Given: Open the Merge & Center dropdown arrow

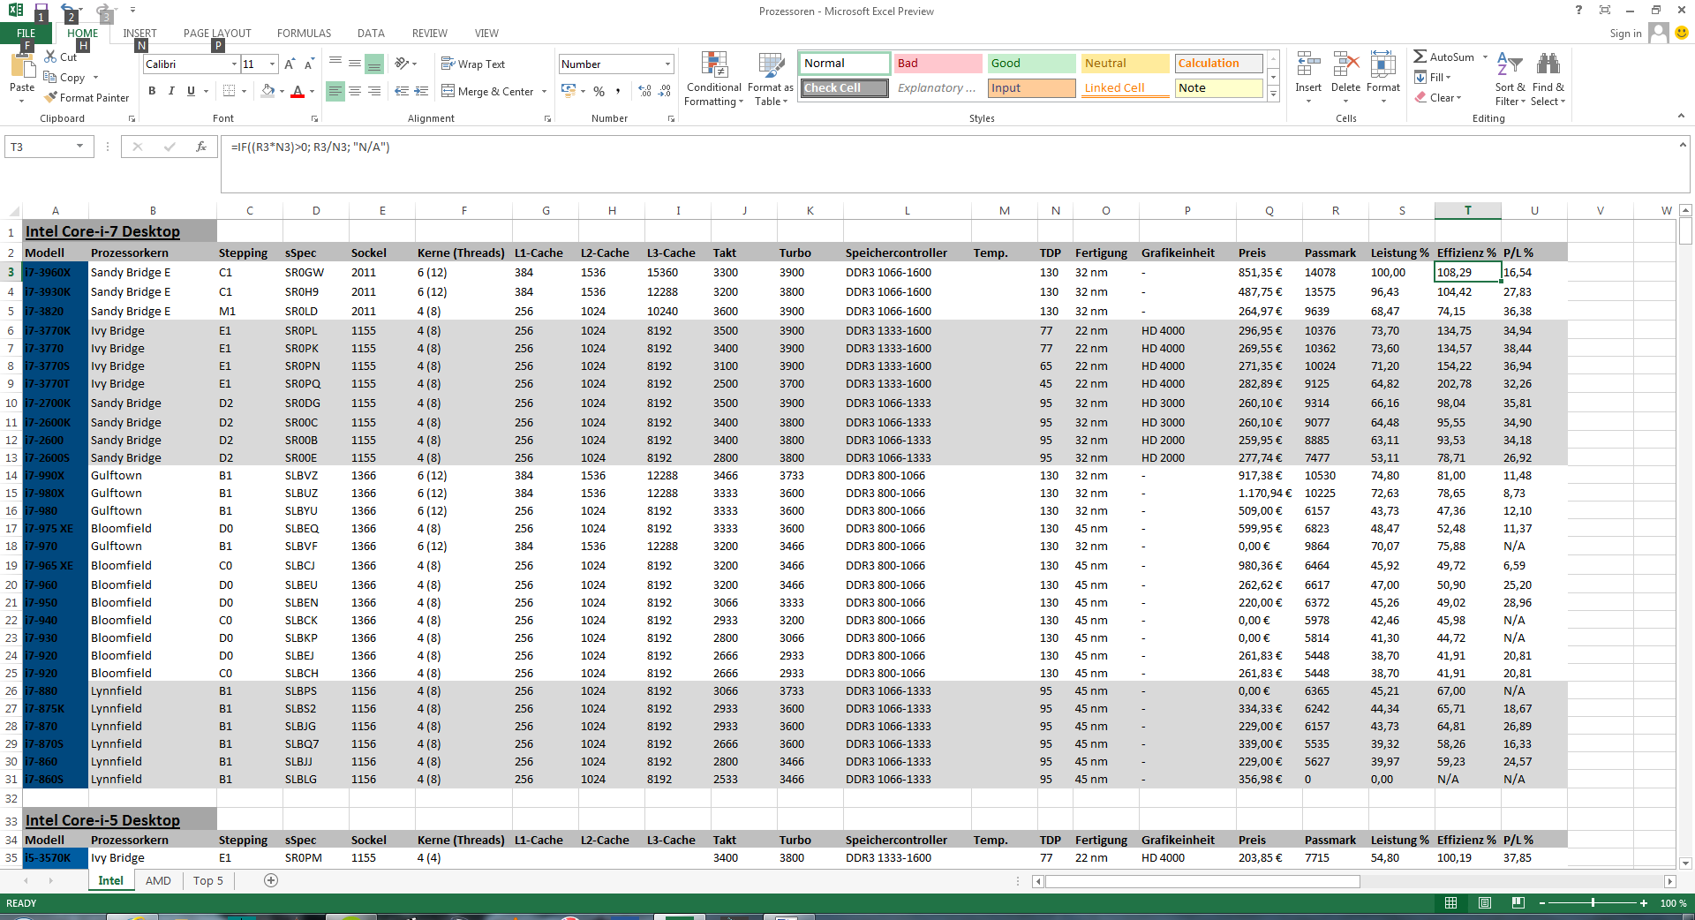Looking at the screenshot, I should tap(544, 91).
